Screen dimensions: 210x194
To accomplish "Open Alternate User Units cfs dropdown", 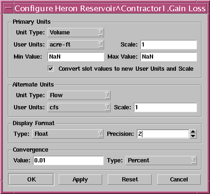I will point(79,107).
